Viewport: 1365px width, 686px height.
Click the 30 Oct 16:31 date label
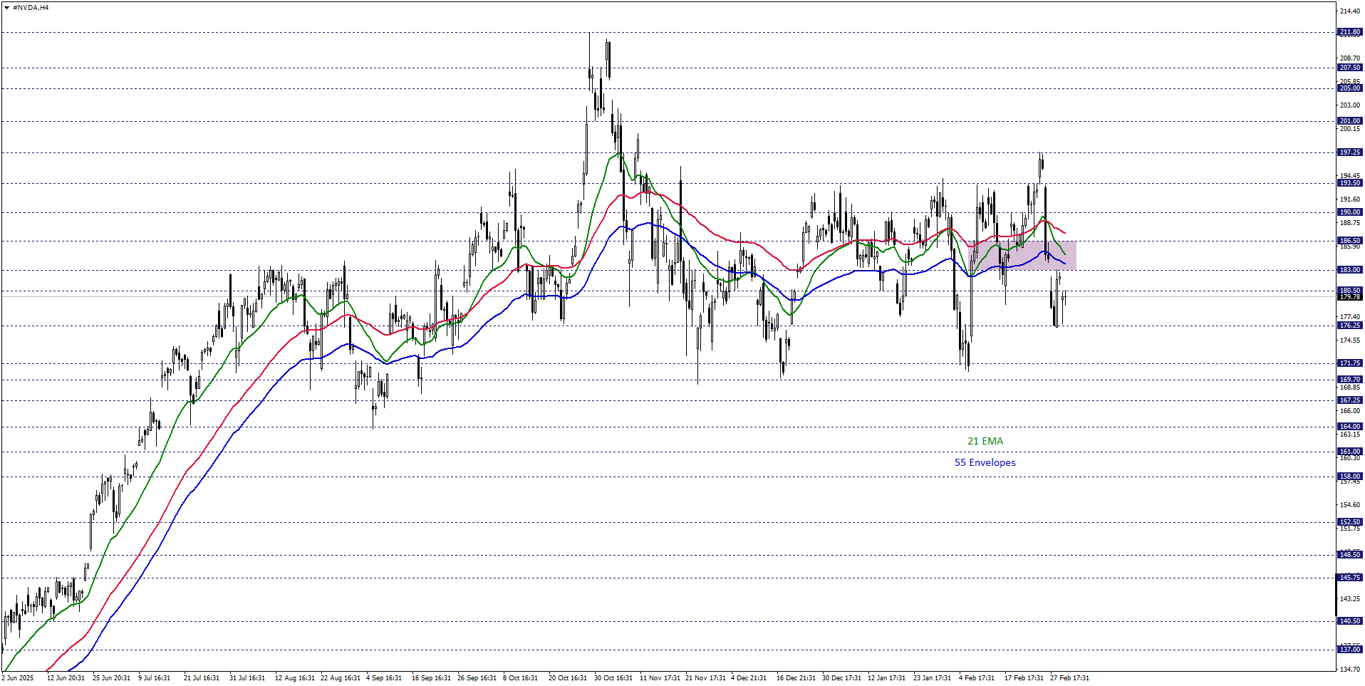point(613,678)
